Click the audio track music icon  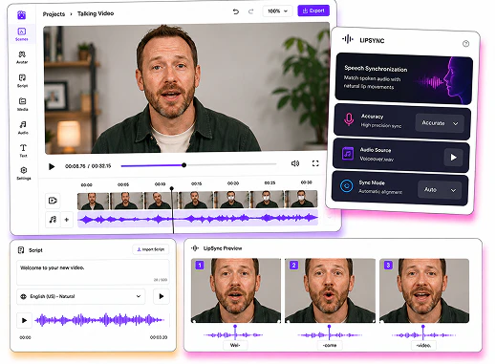[x=53, y=220]
